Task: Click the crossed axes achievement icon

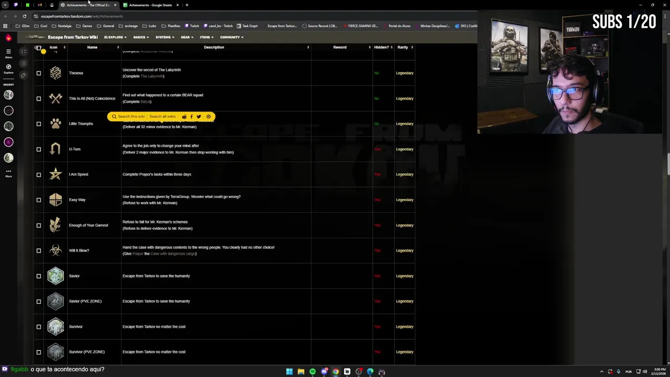Action: point(55,98)
